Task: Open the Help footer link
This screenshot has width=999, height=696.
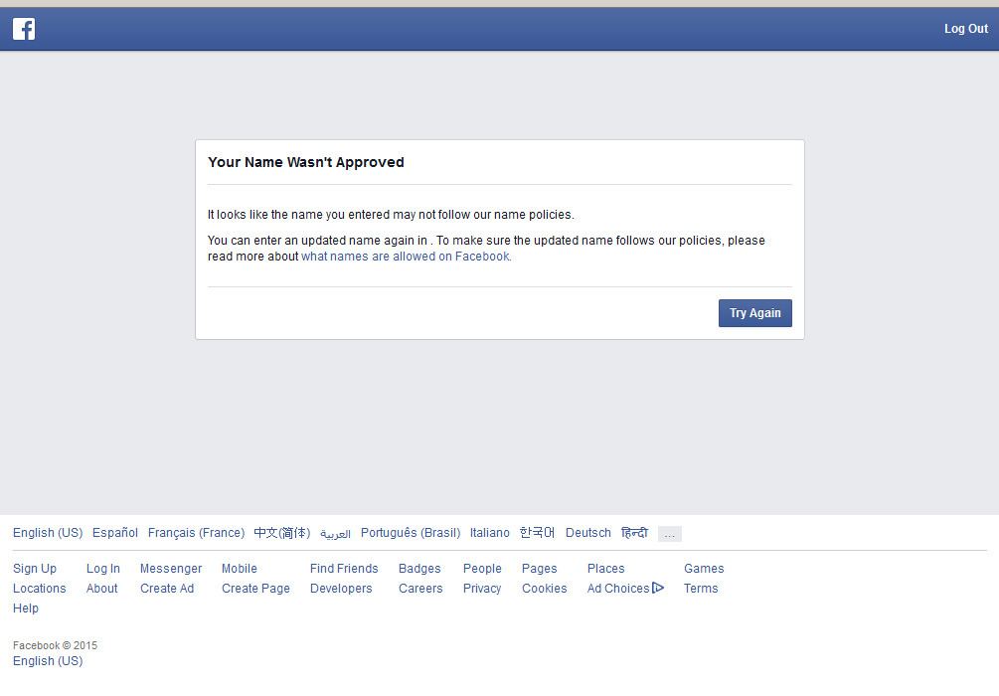Action: click(x=26, y=609)
